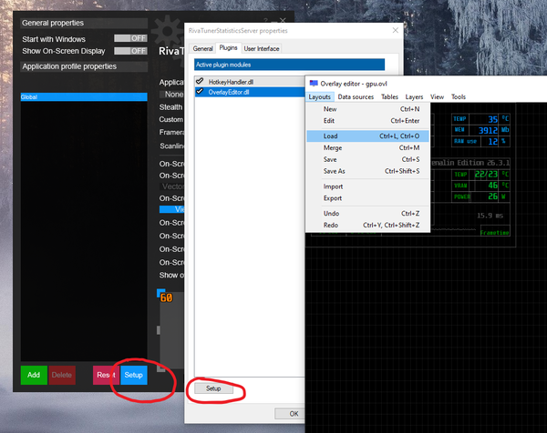Screen dimensions: 547x433
Task: Open the User Interface tab
Action: pyautogui.click(x=262, y=49)
